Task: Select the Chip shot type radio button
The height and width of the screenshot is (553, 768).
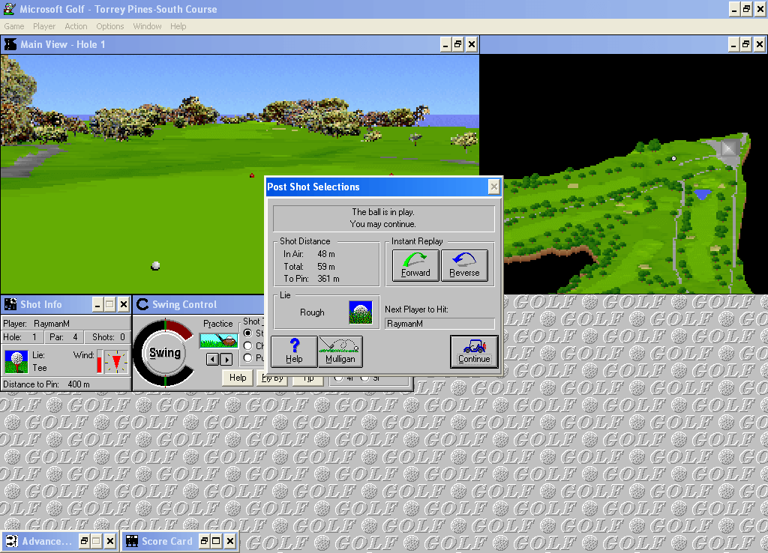Action: (x=247, y=345)
